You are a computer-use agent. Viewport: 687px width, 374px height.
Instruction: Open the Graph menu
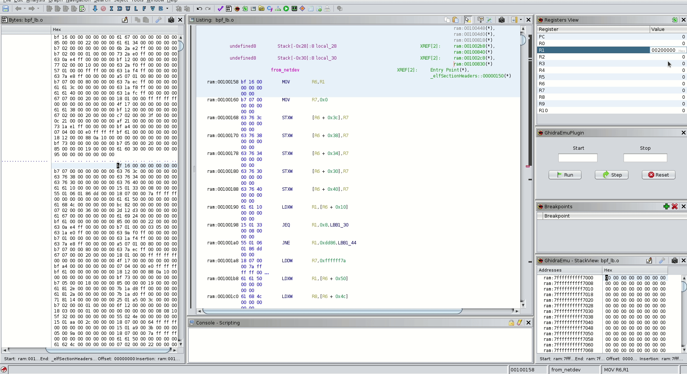click(56, 1)
